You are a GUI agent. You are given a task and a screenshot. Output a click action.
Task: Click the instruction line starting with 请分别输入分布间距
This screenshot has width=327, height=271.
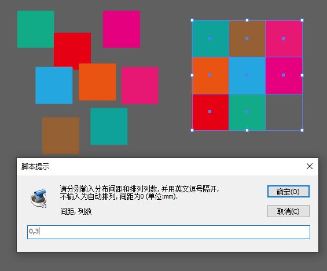click(139, 189)
